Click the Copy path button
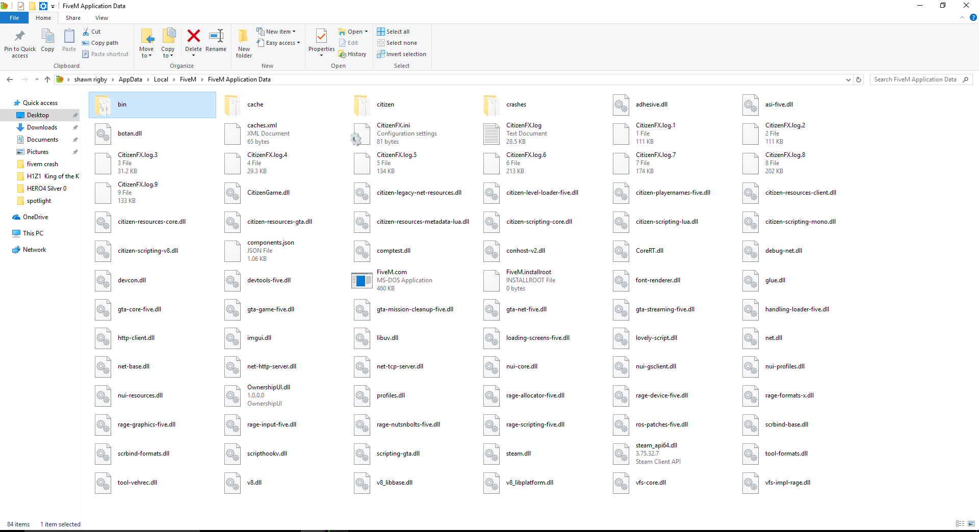Screen dimensions: 979x532 pyautogui.click(x=100, y=43)
